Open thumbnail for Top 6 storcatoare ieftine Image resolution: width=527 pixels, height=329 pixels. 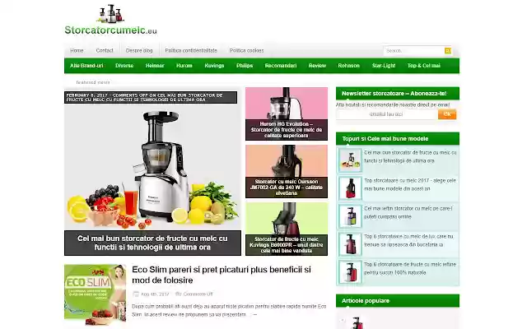(x=350, y=272)
